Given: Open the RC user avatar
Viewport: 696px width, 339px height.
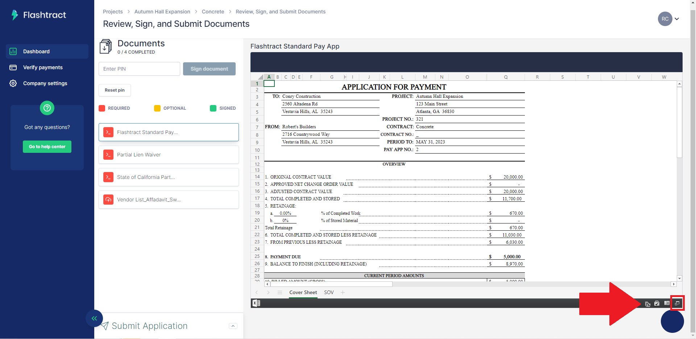Looking at the screenshot, I should (665, 19).
